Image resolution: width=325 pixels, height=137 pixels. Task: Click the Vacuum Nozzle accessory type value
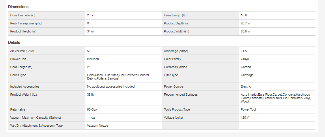click(x=98, y=126)
